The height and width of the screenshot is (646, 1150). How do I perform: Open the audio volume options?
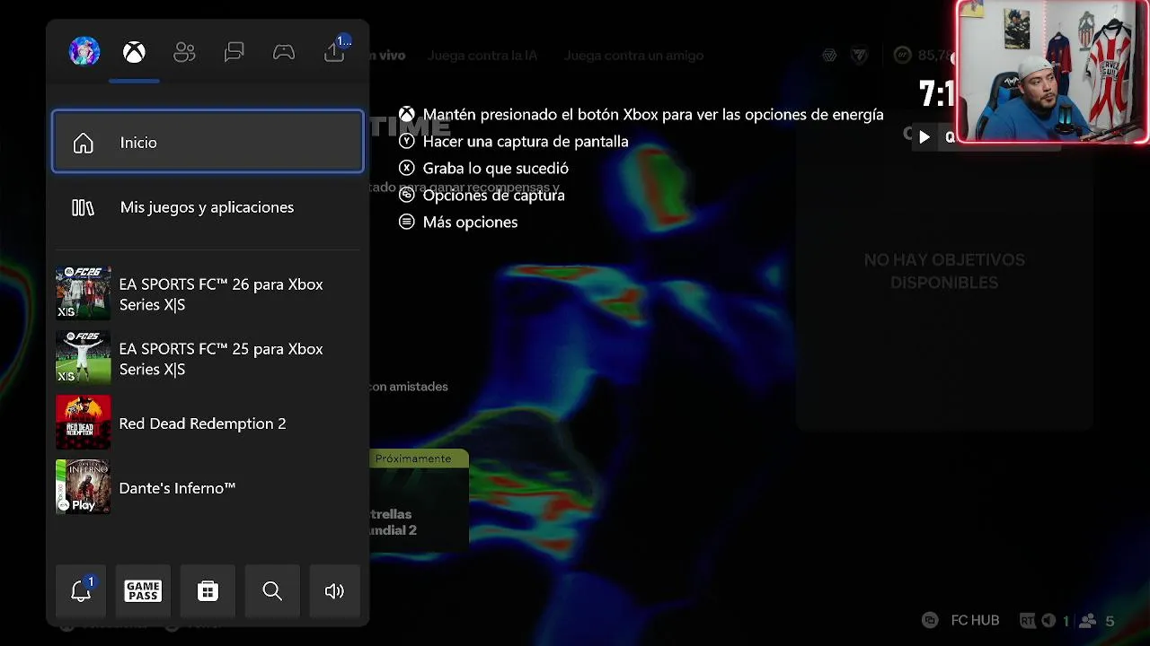[x=334, y=590]
